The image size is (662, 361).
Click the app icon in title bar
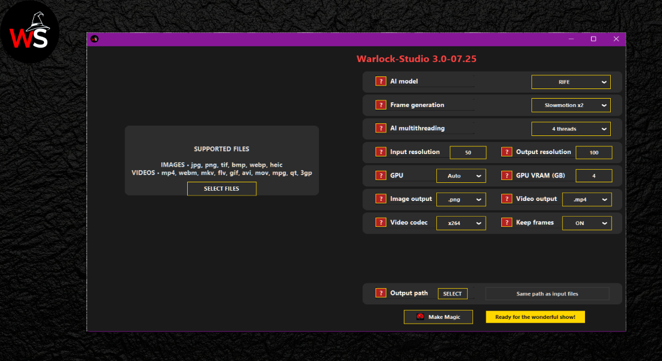[x=94, y=39]
